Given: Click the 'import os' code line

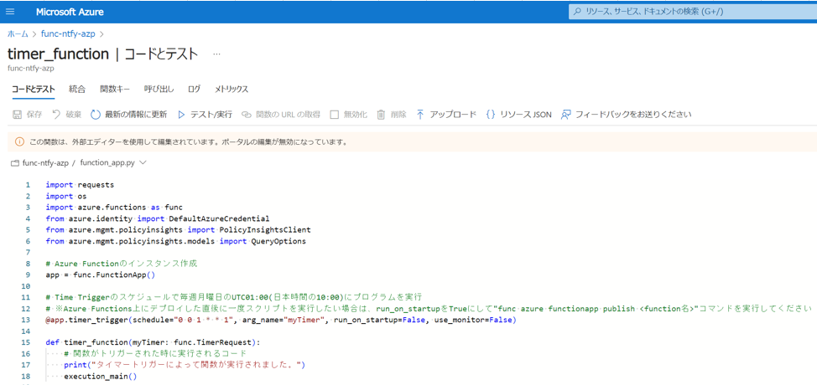Looking at the screenshot, I should click(66, 197).
